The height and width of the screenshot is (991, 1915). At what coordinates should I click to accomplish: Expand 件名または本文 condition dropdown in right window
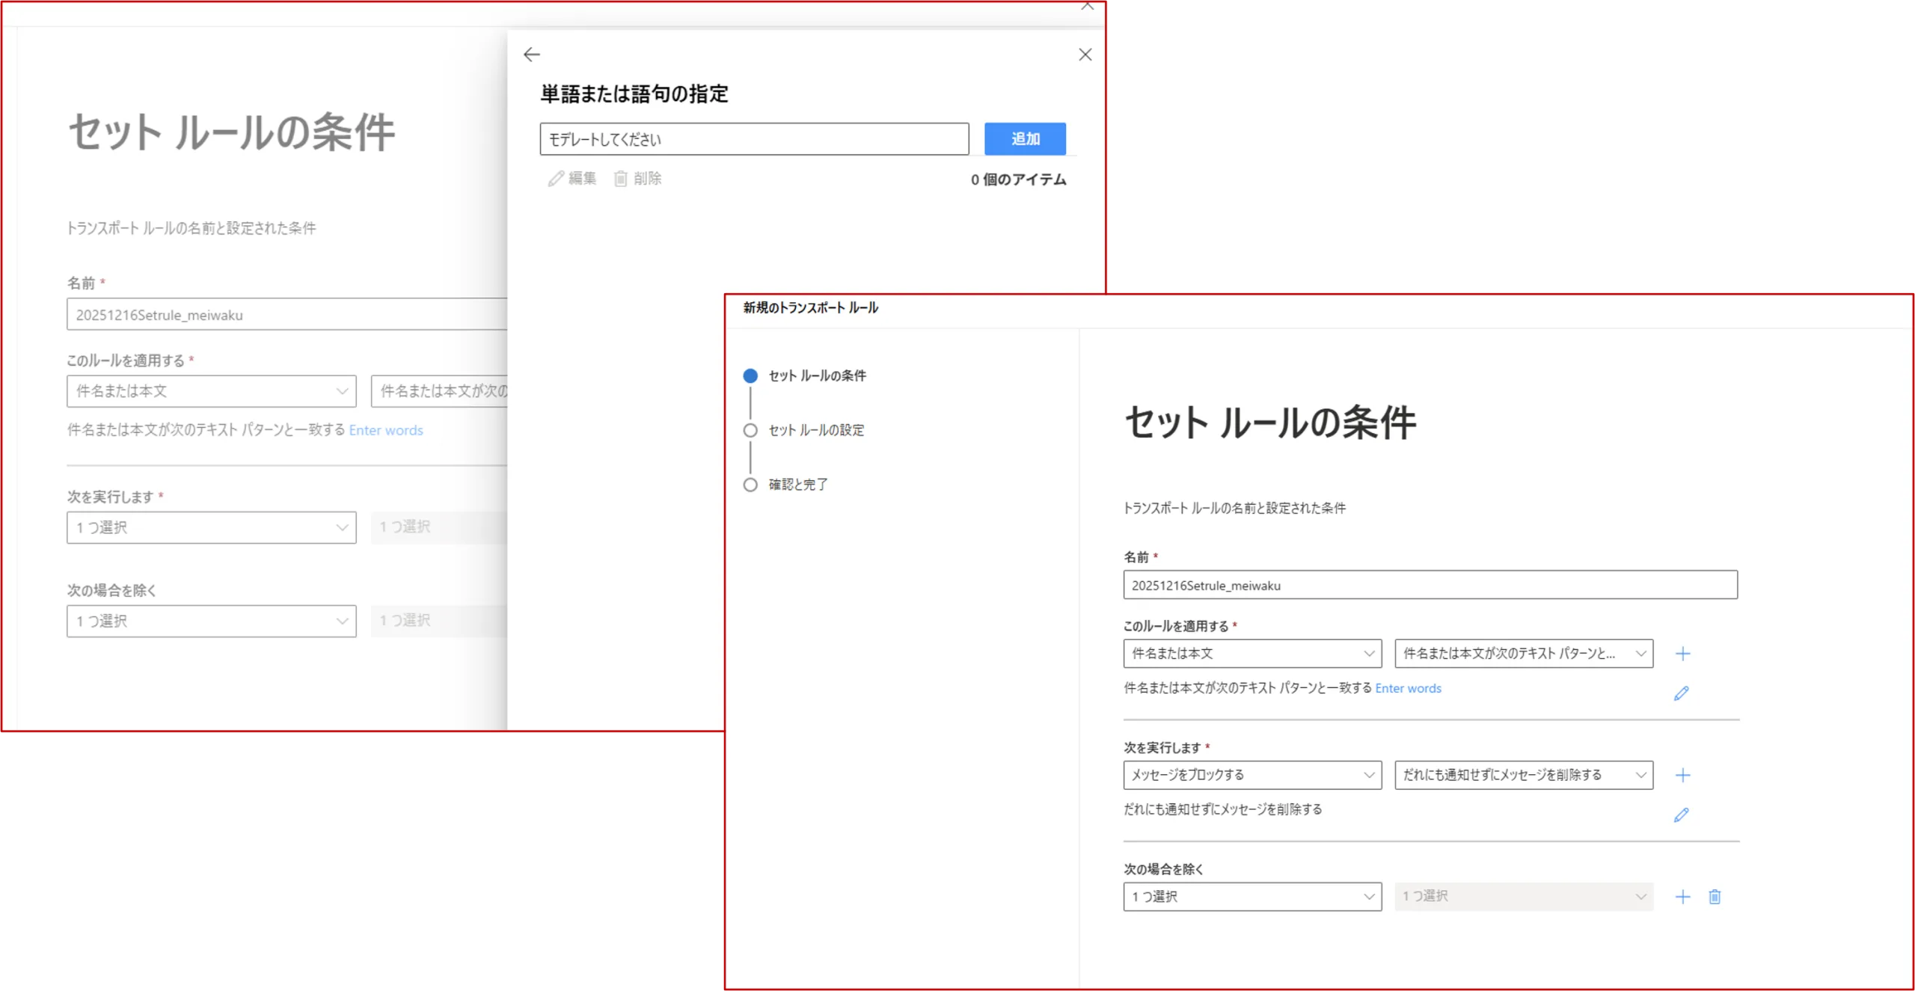(x=1251, y=654)
